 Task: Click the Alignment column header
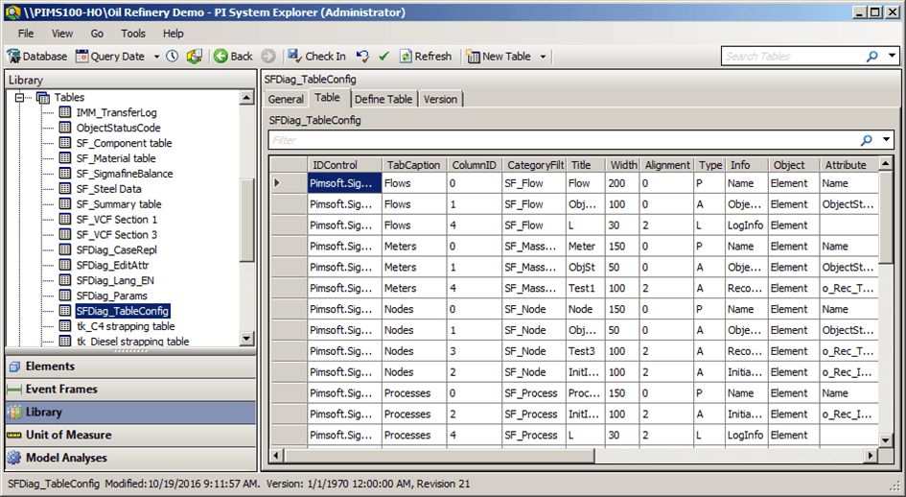pyautogui.click(x=666, y=165)
